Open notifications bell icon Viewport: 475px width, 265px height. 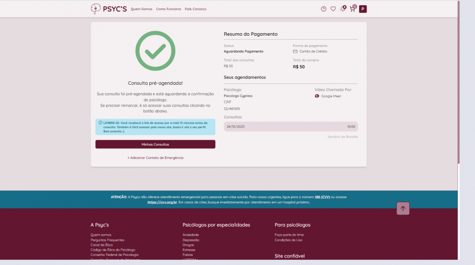[343, 9]
